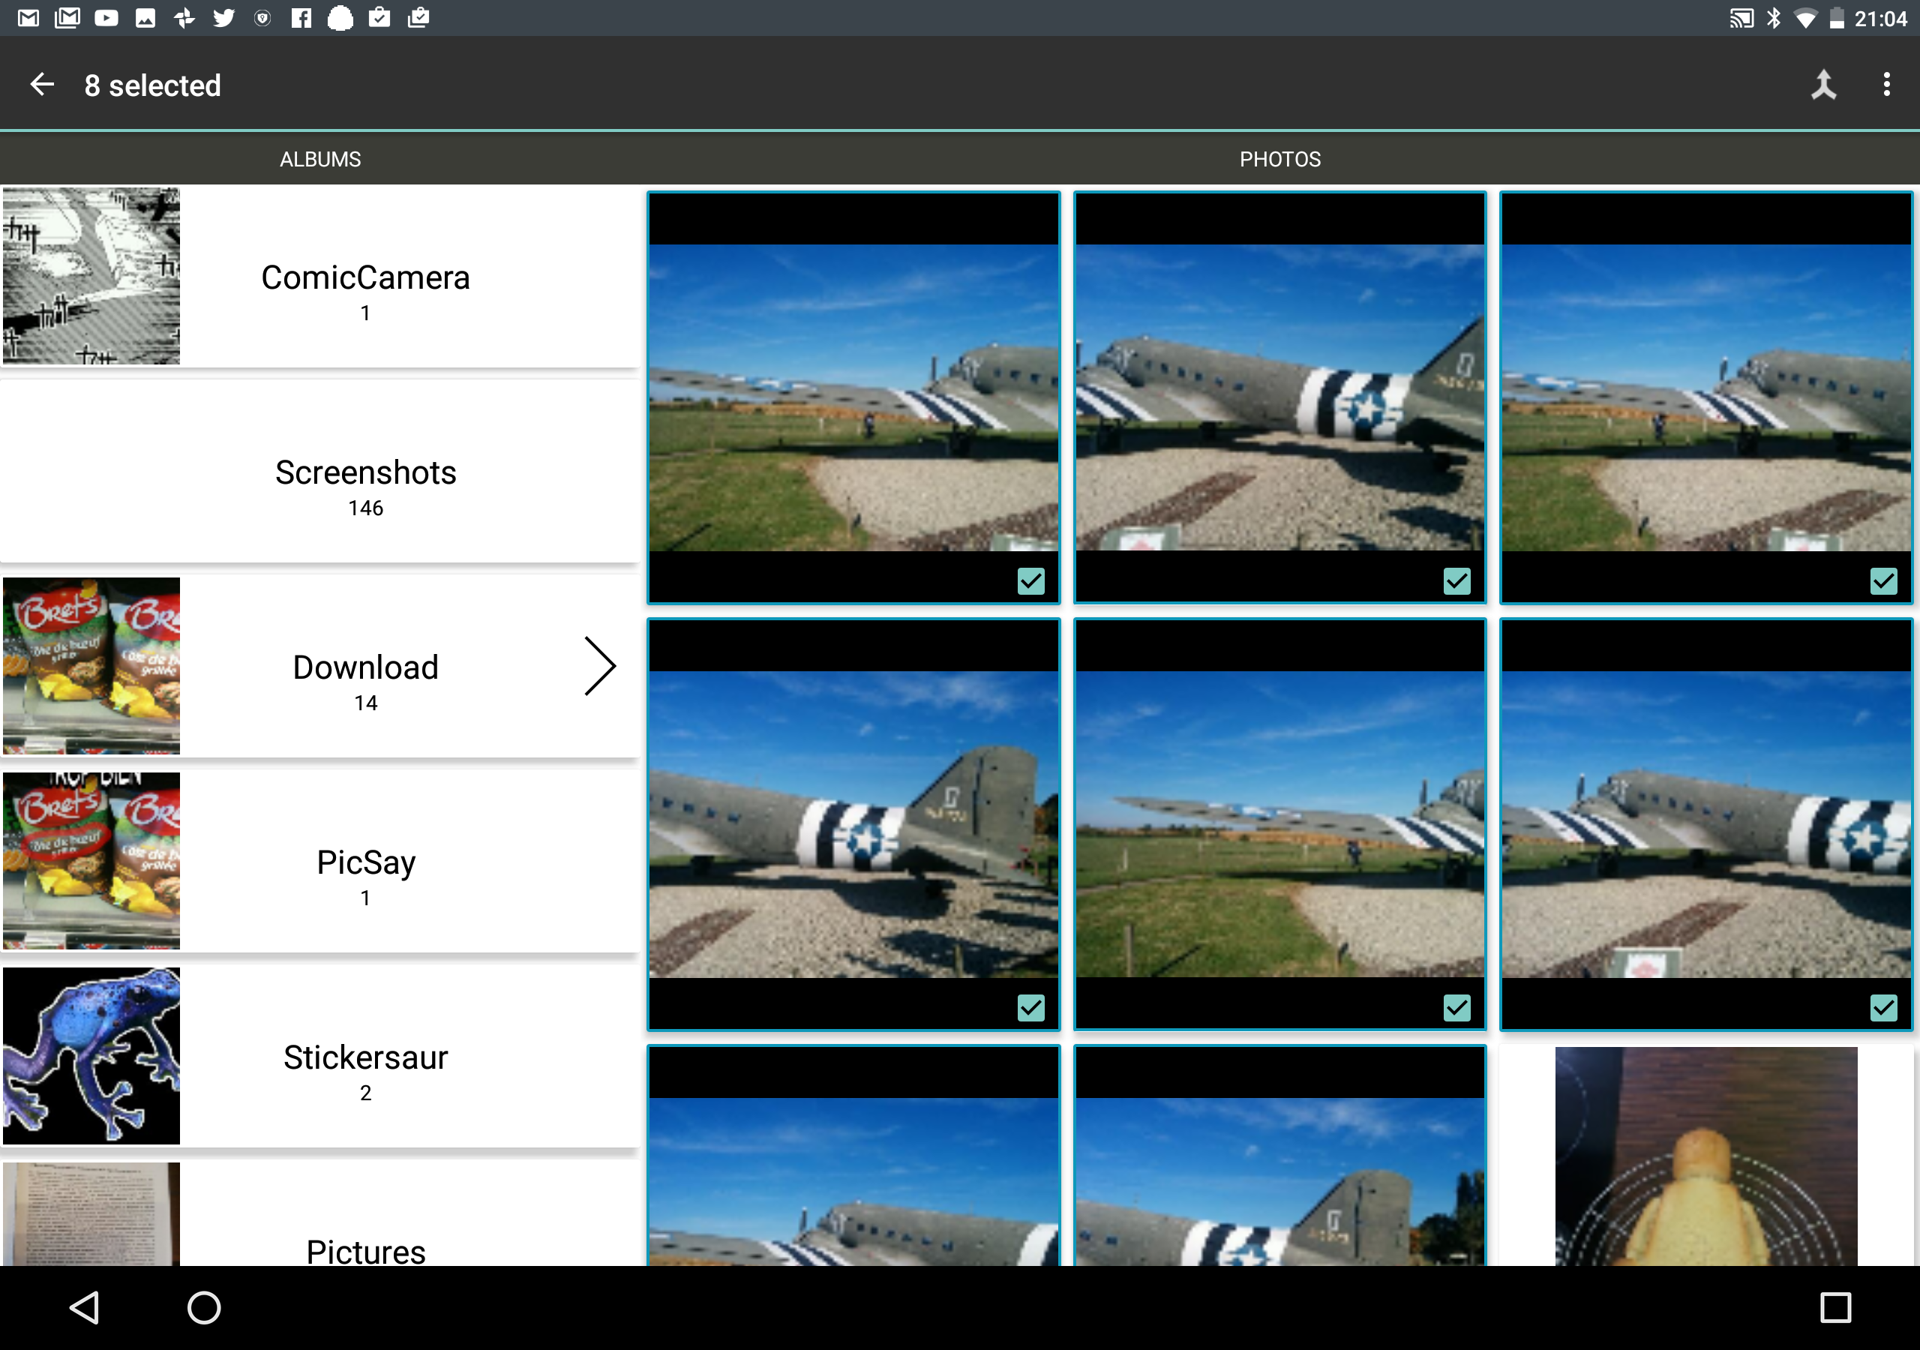The width and height of the screenshot is (1920, 1350).
Task: Tap the Pictures album document thumbnail
Action: (x=91, y=1213)
